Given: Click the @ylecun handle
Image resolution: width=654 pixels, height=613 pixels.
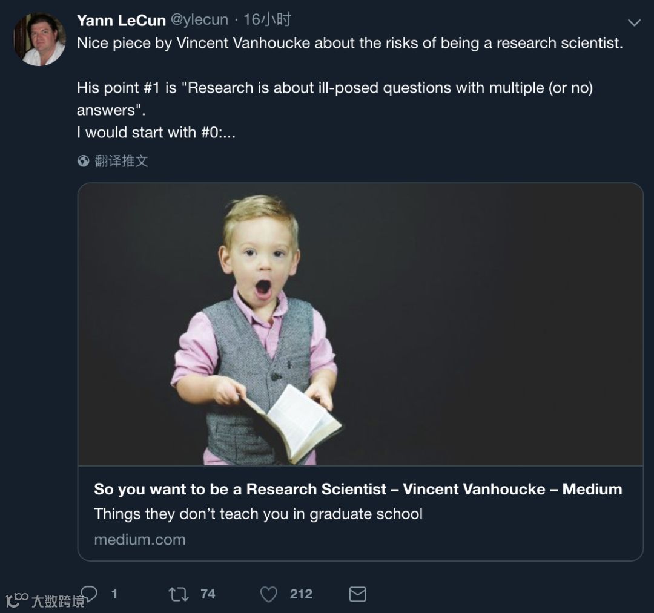Looking at the screenshot, I should click(x=199, y=20).
